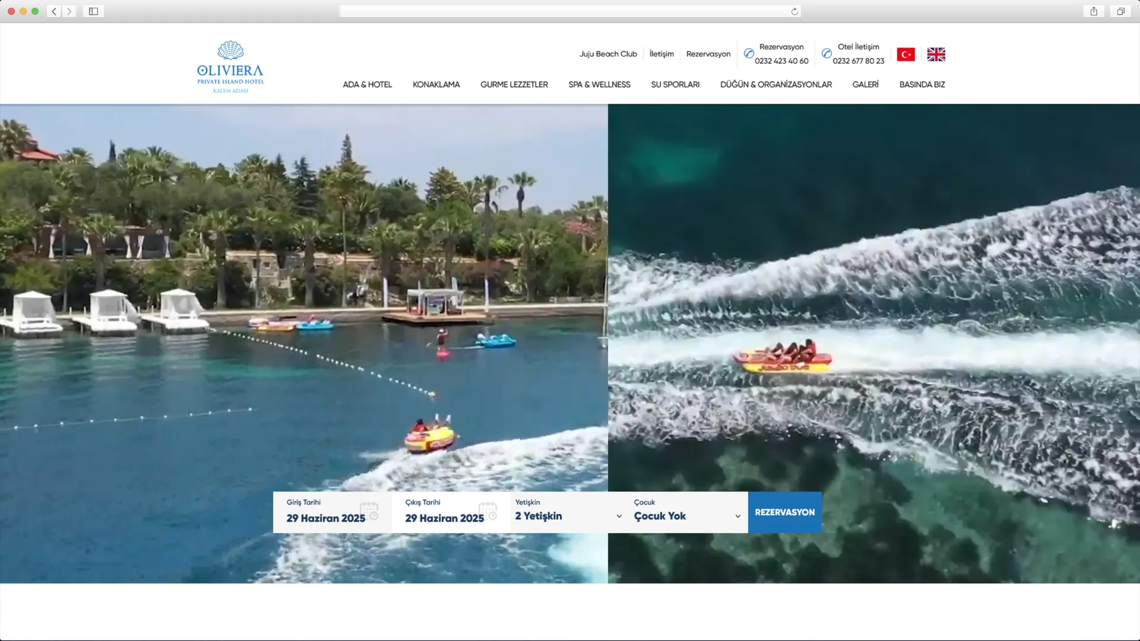Viewport: 1140px width, 641px height.
Task: Switch language using the Turkish flag
Action: [x=905, y=55]
